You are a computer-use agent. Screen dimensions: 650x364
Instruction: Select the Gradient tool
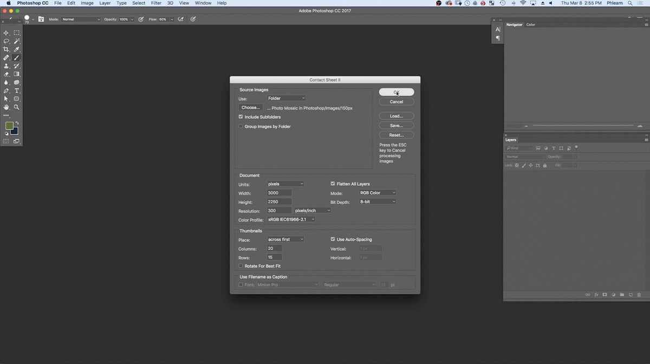pos(17,74)
